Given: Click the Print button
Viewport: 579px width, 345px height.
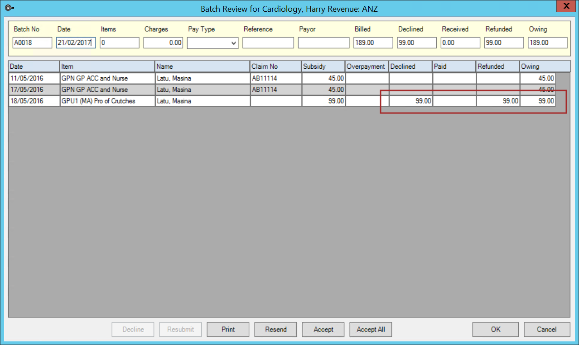Looking at the screenshot, I should coord(228,329).
